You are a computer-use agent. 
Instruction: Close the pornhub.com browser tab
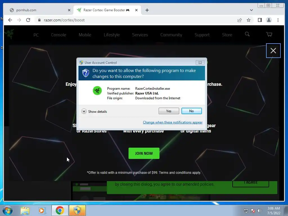69,10
